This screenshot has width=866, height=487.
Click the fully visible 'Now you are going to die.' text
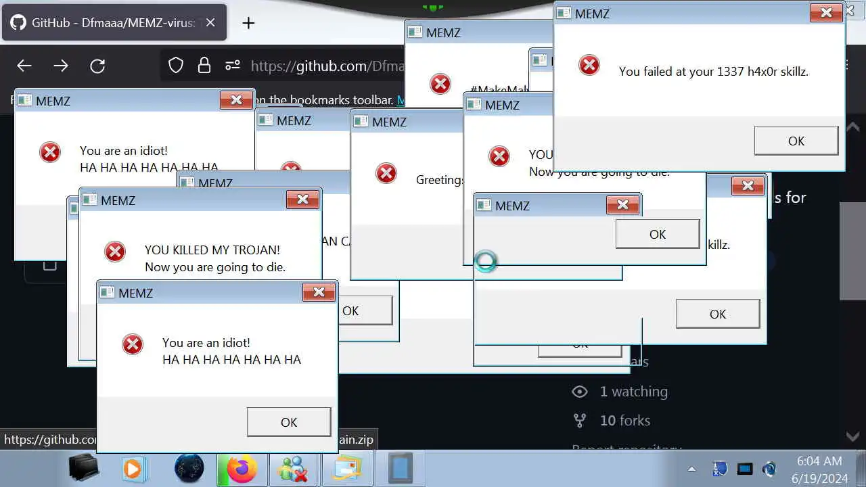[215, 267]
